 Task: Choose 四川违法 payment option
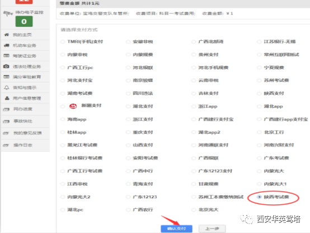pyautogui.click(x=128, y=94)
